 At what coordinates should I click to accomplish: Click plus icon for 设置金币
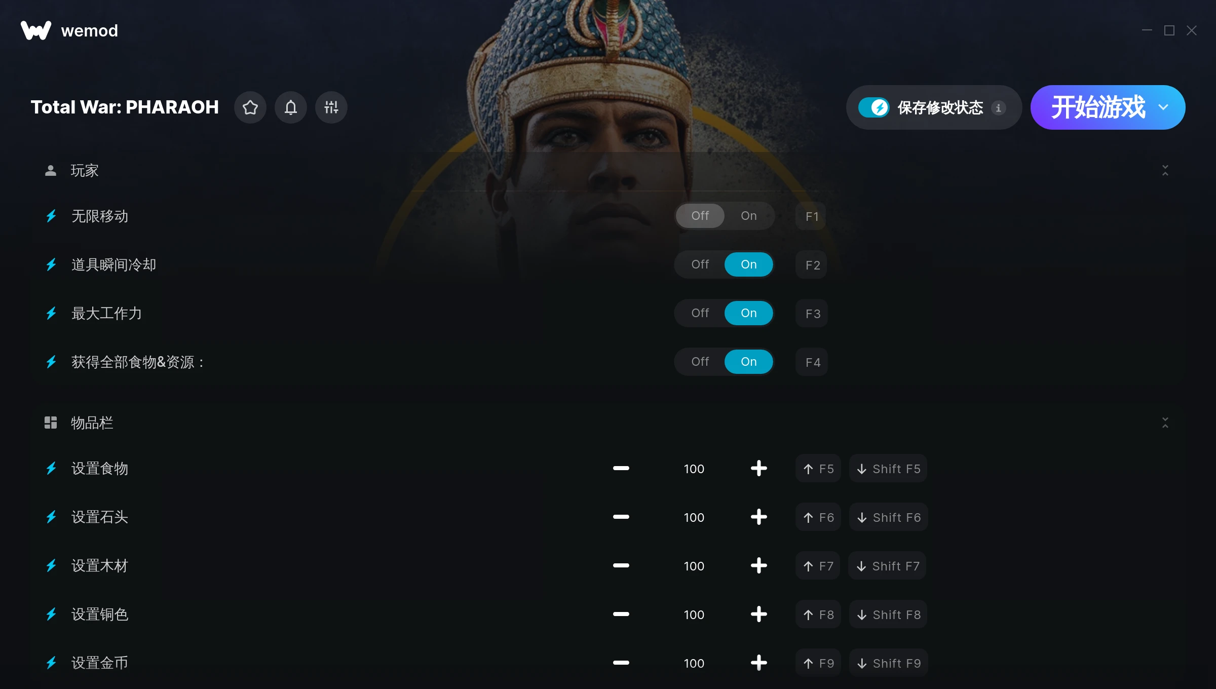pos(758,663)
